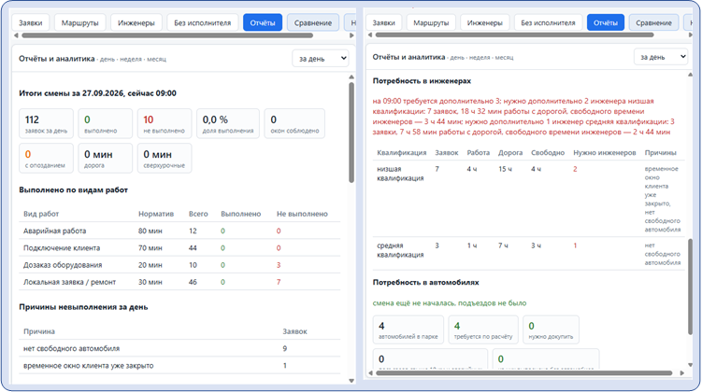Expand 'за день' period dropdown in right panel

click(660, 57)
